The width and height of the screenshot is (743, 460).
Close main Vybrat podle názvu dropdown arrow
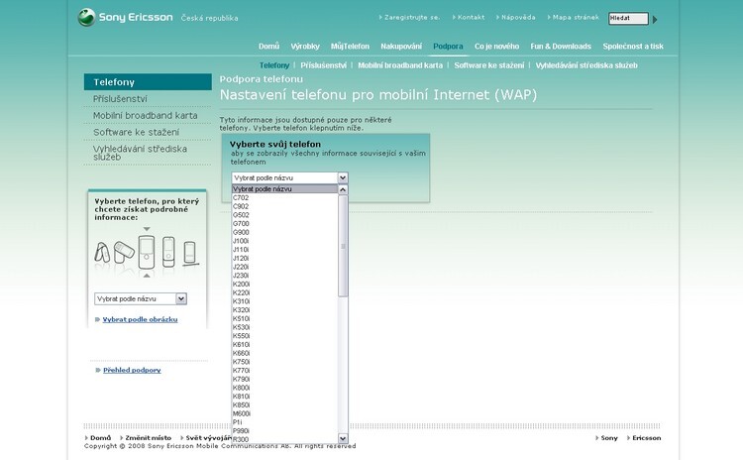pos(343,177)
